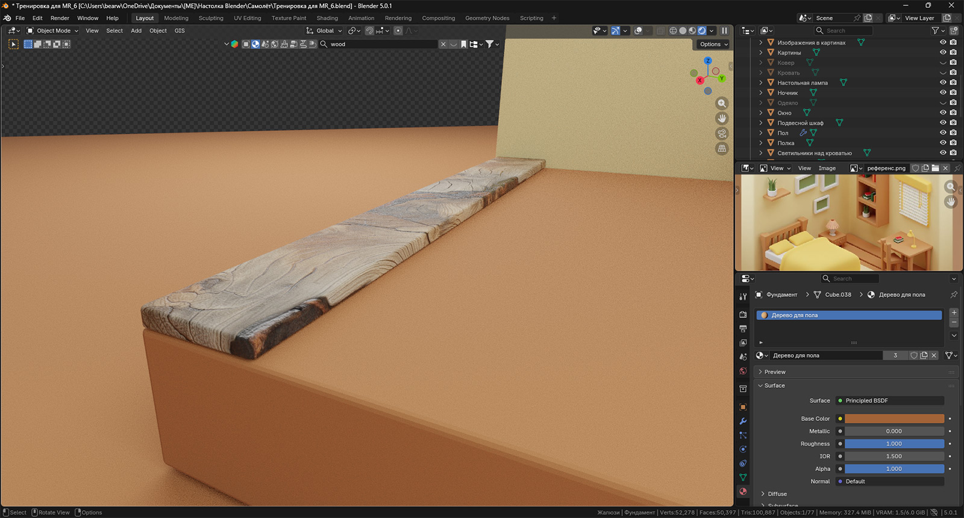
Task: Show the hidden Ковер collection in viewport
Action: 943,63
